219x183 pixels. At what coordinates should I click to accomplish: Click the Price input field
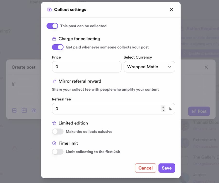coord(87,67)
